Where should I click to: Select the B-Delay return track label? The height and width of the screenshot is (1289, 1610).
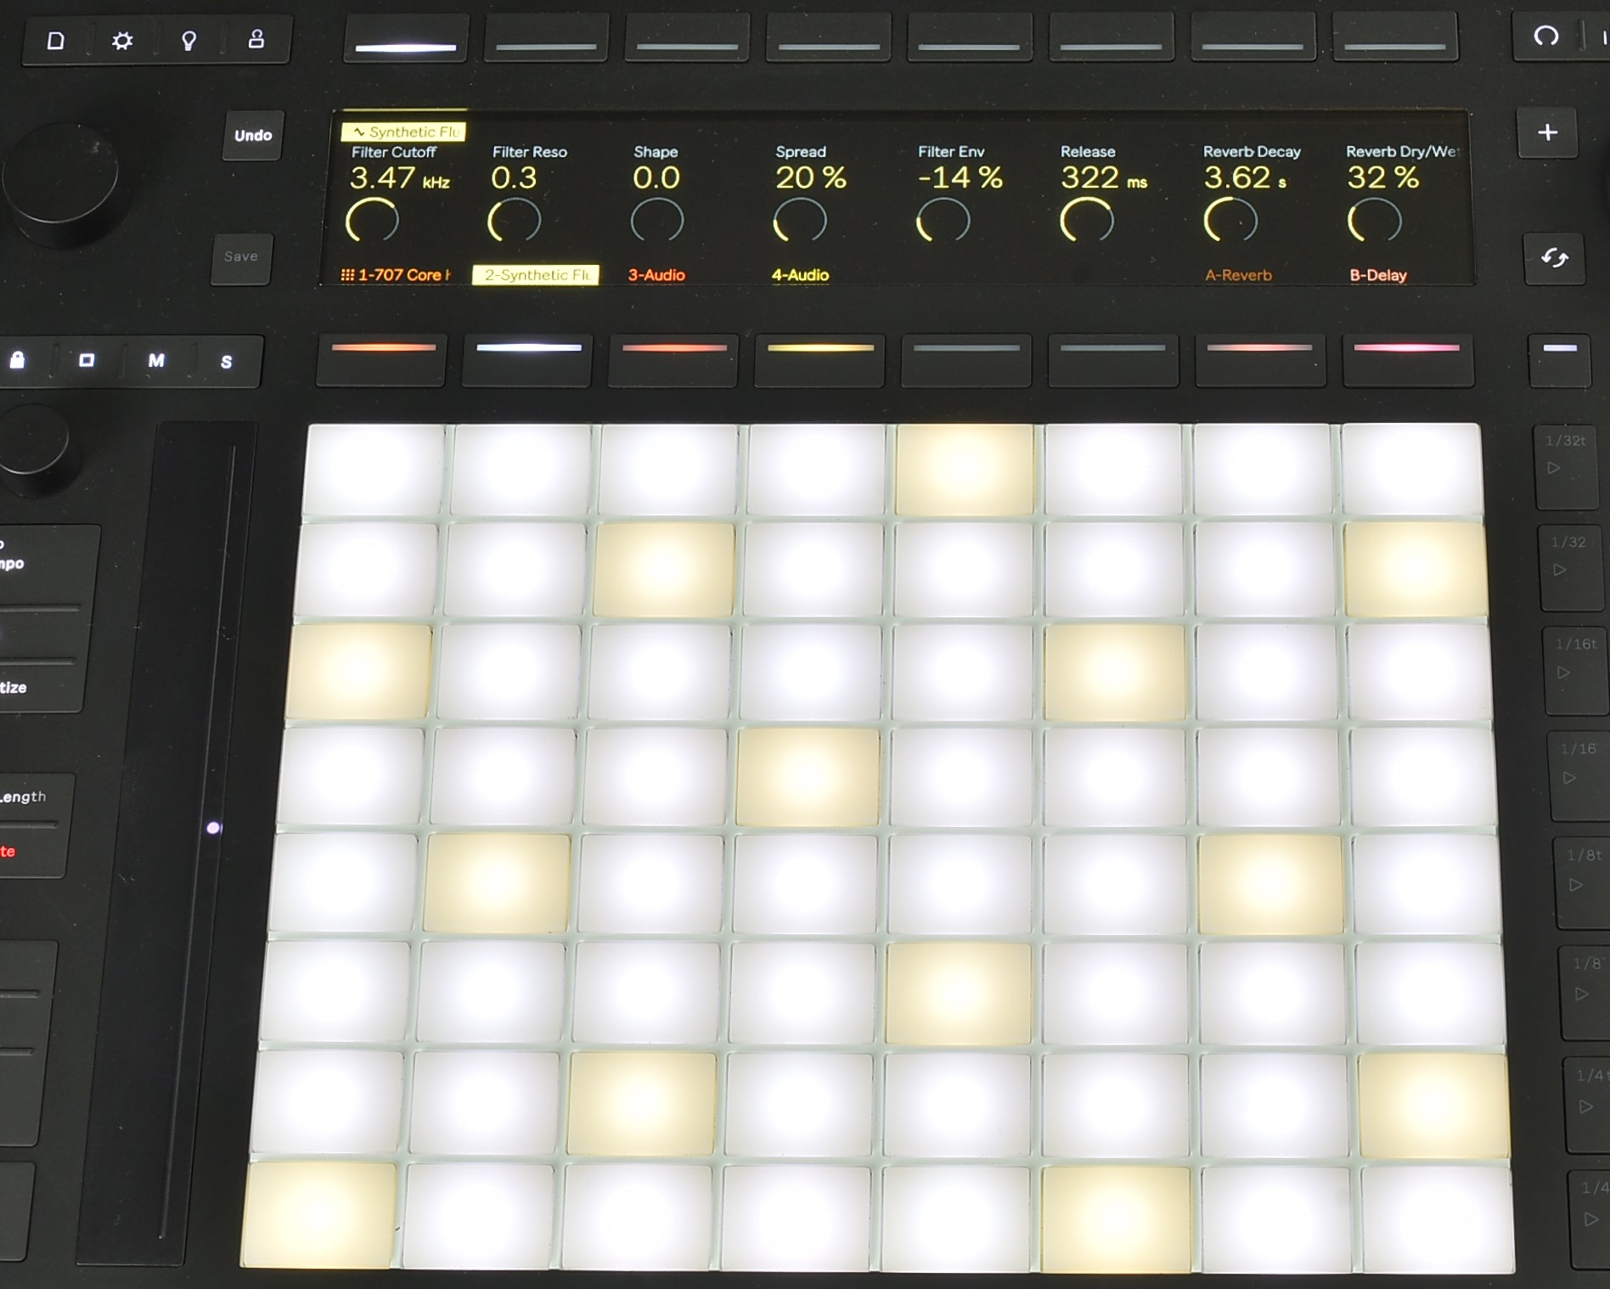(x=1377, y=275)
